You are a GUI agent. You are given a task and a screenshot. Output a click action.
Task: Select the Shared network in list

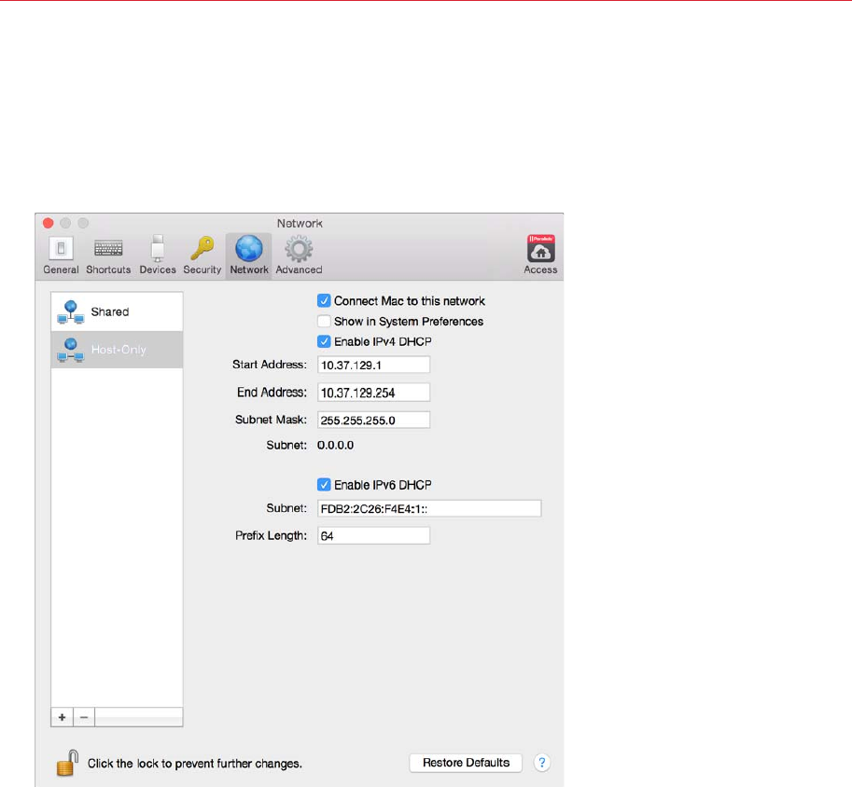click(117, 311)
